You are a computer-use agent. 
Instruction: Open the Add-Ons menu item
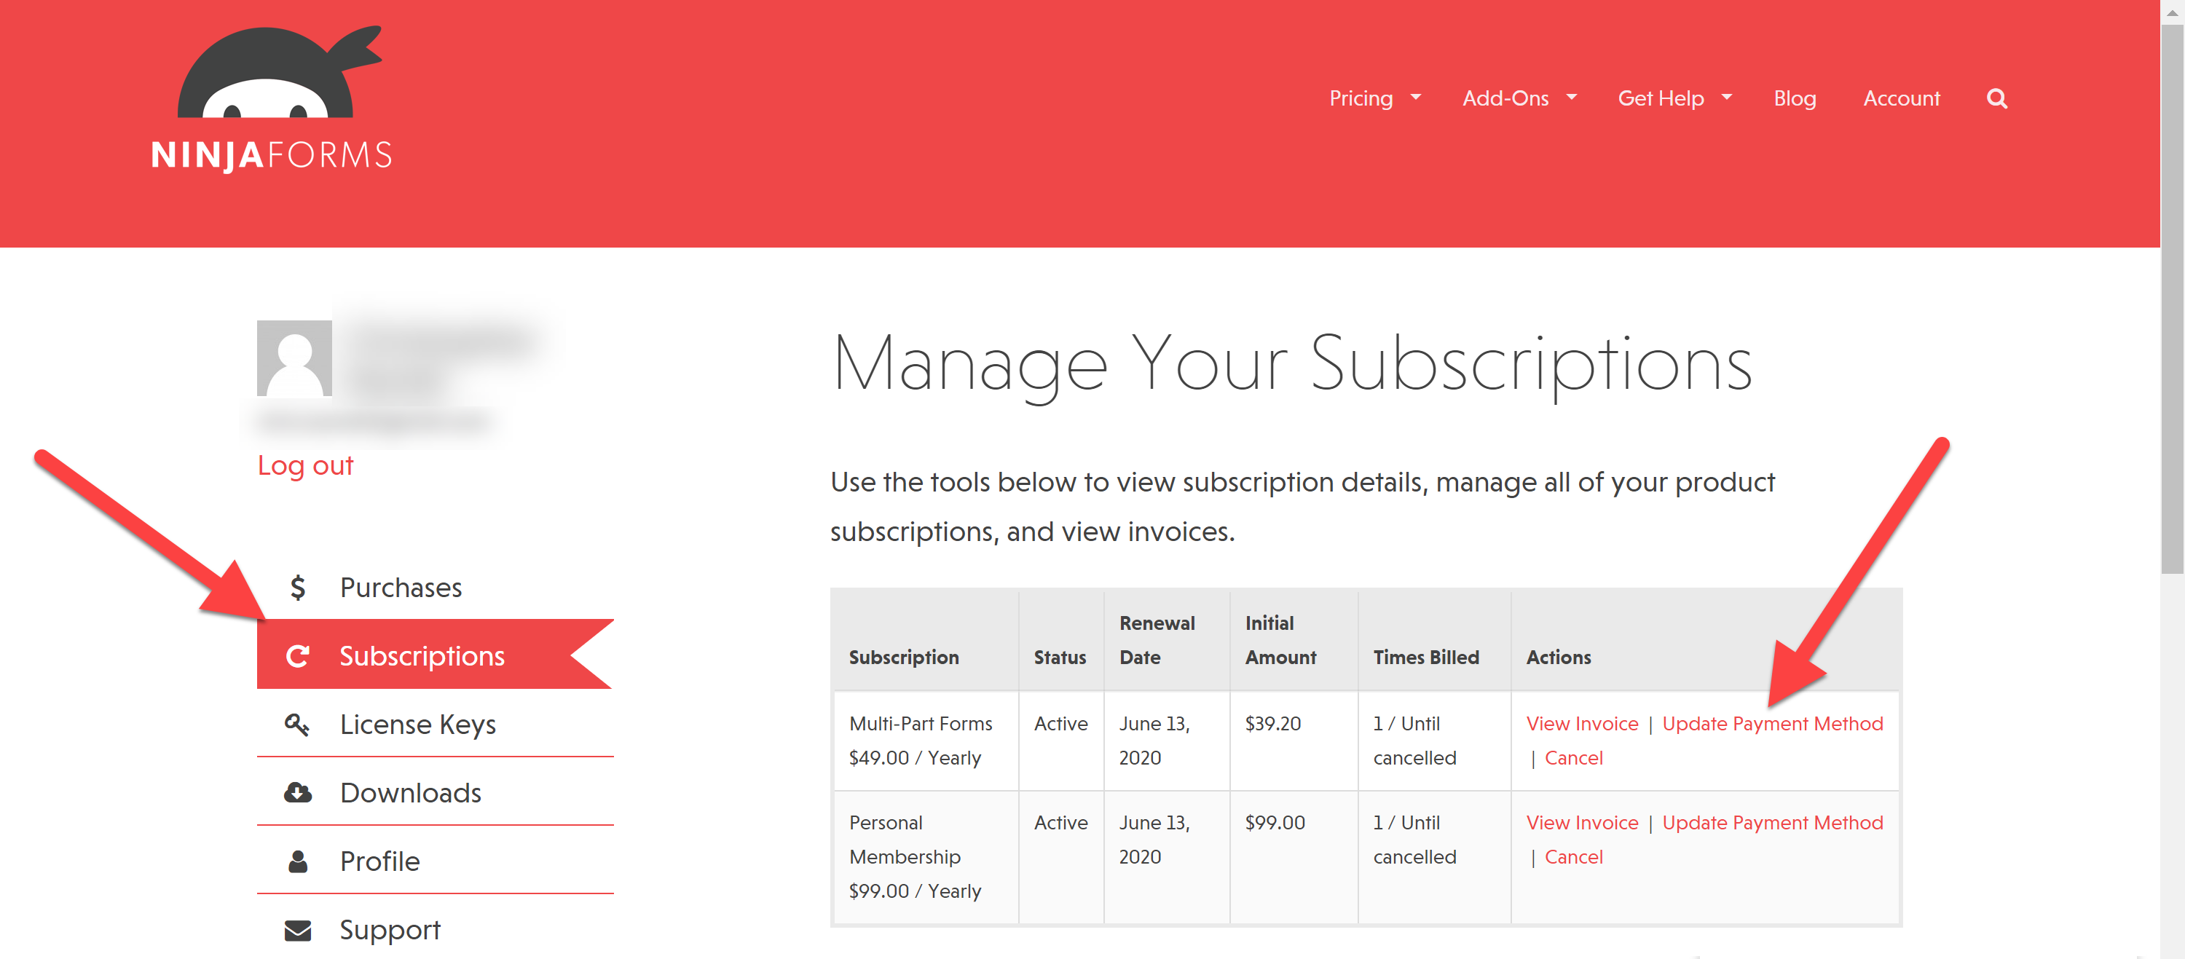pos(1505,98)
